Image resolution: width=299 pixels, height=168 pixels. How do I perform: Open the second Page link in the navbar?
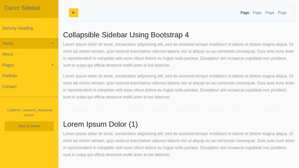click(x=257, y=13)
